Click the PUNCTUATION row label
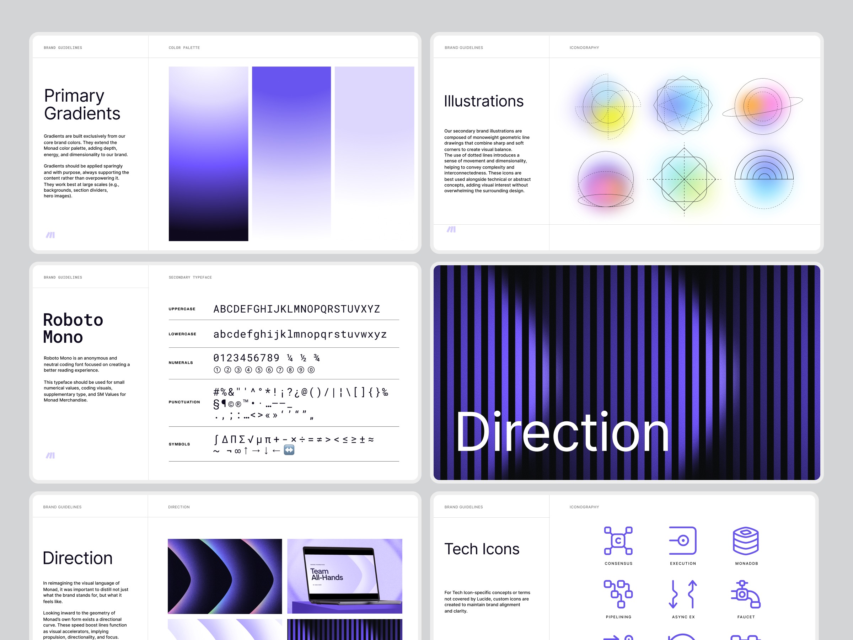Image resolution: width=853 pixels, height=640 pixels. tap(184, 402)
